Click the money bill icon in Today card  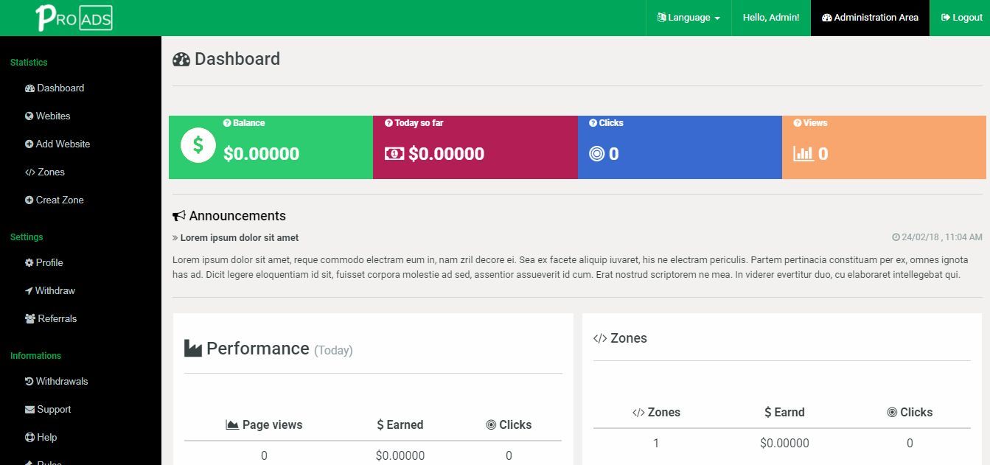pyautogui.click(x=394, y=153)
